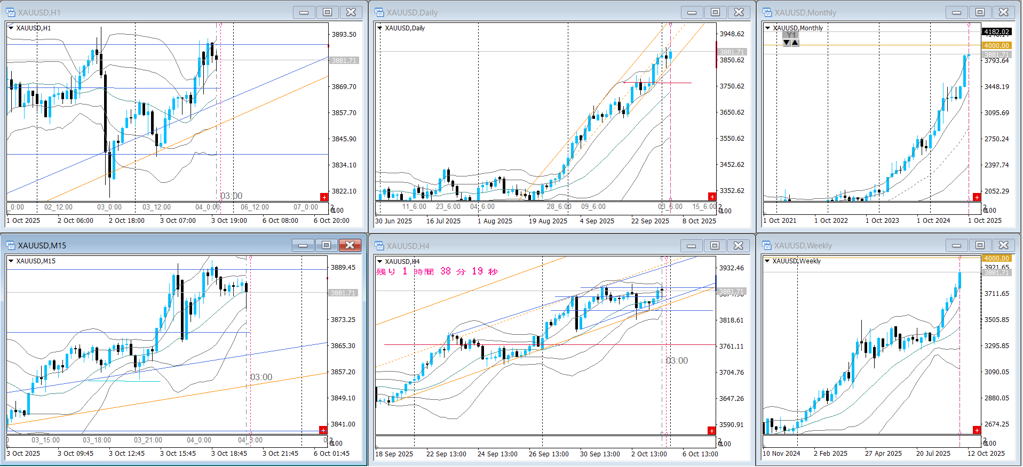The height and width of the screenshot is (467, 1023).
Task: Click the Y1 label button in Monthly chart
Action: pyautogui.click(x=791, y=35)
